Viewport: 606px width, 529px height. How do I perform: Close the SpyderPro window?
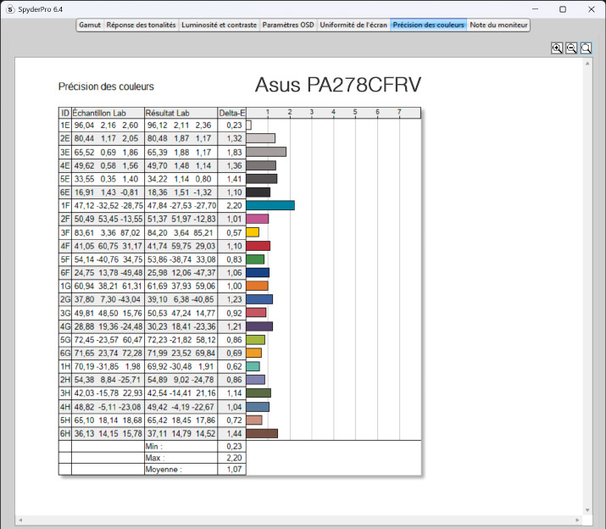pos(592,9)
